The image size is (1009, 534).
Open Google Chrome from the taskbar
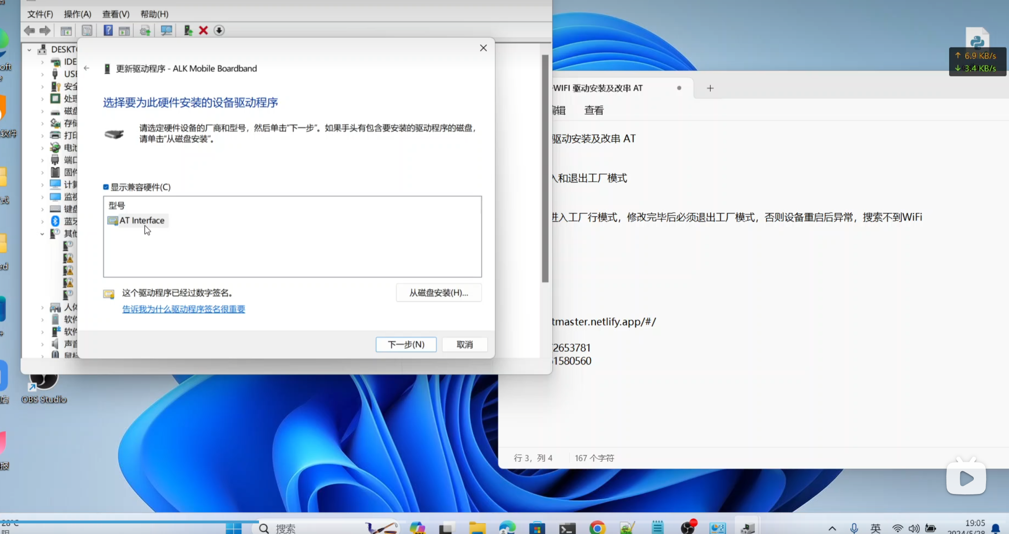[597, 528]
